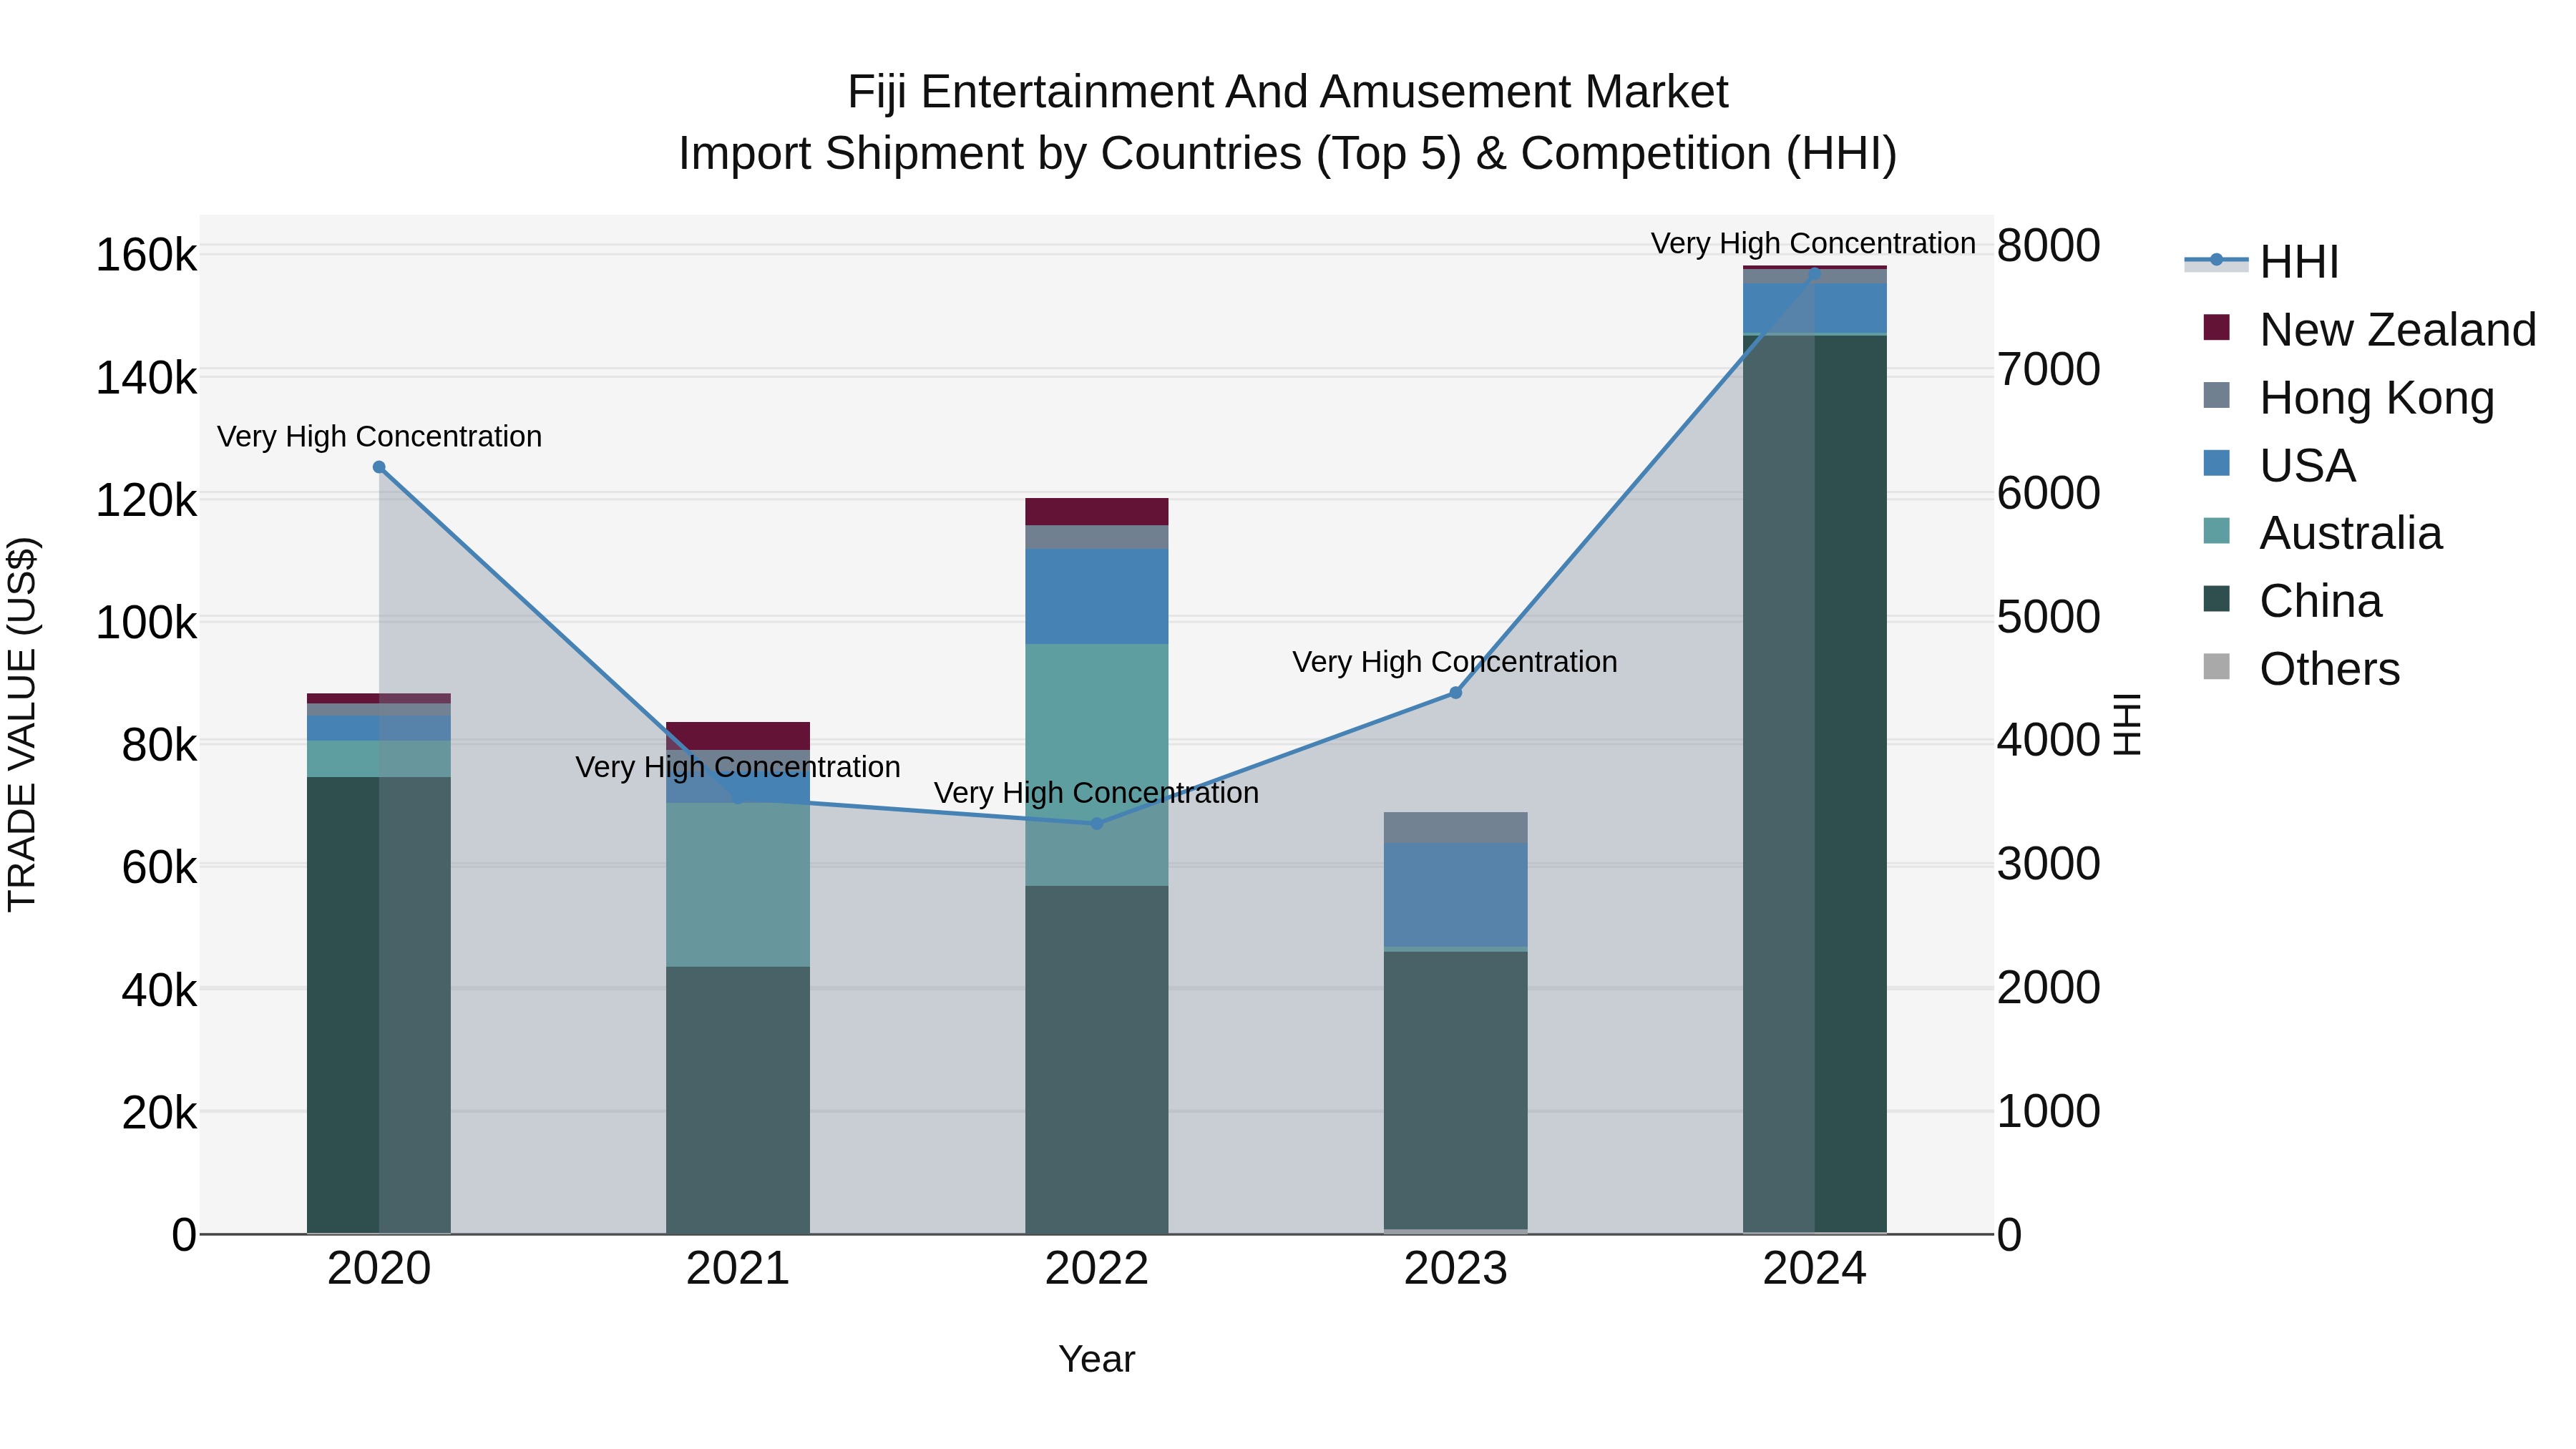Viewport: 2576px width, 1449px height.
Task: Select the 2020 HHI data point
Action: pos(379,467)
